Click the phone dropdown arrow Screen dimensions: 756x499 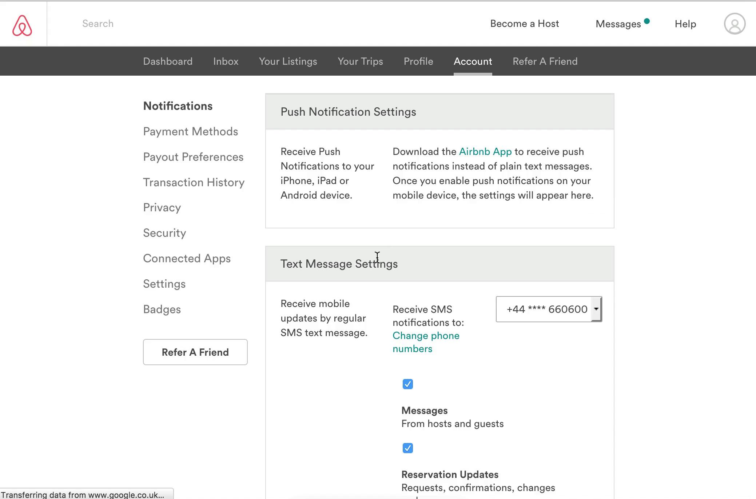tap(596, 309)
